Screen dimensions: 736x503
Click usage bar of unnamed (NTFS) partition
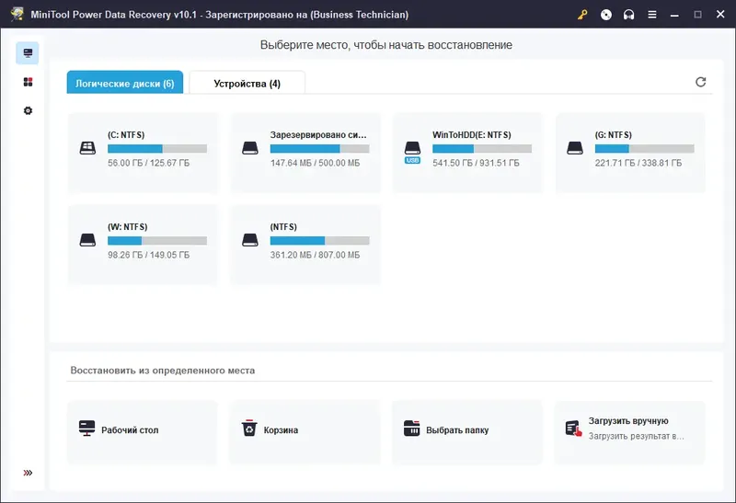319,241
